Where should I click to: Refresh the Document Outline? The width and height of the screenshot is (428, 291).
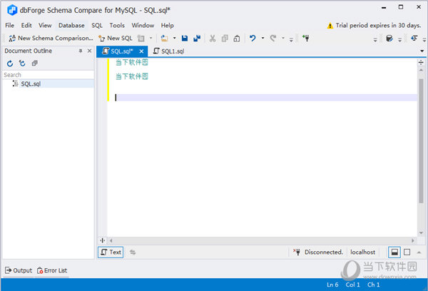click(x=10, y=63)
